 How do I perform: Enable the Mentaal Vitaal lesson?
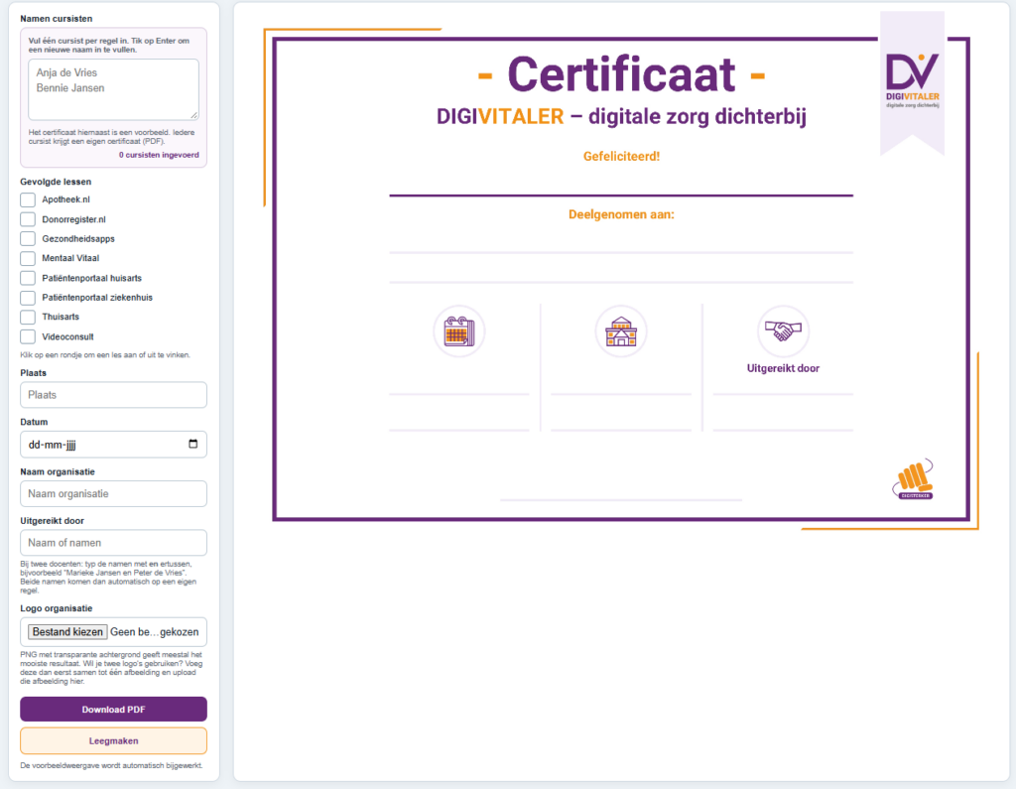[x=28, y=258]
